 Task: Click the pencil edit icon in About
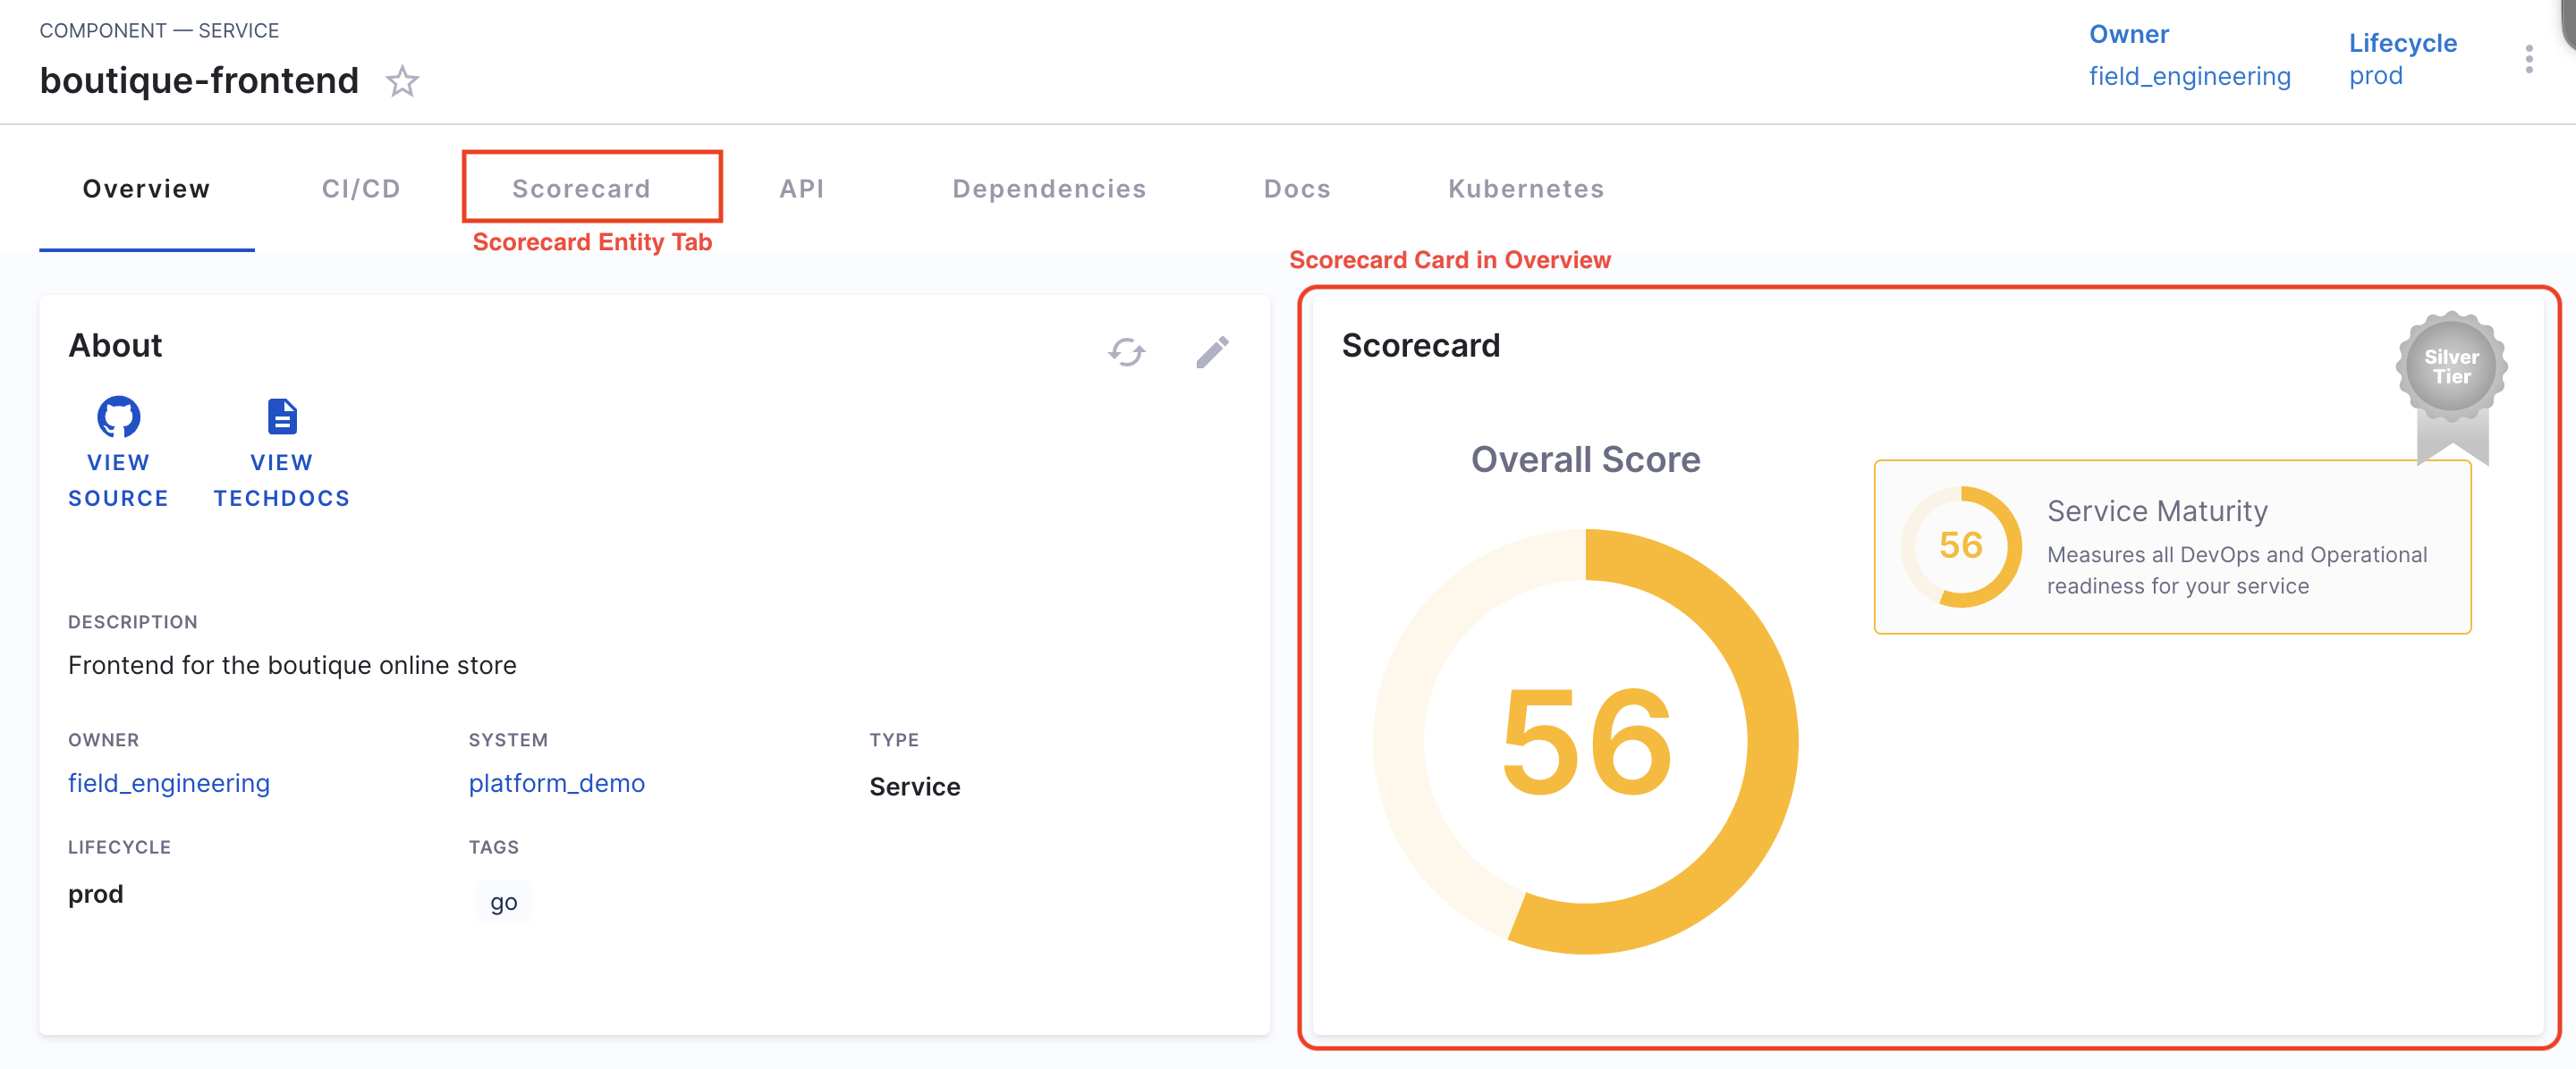click(1212, 351)
